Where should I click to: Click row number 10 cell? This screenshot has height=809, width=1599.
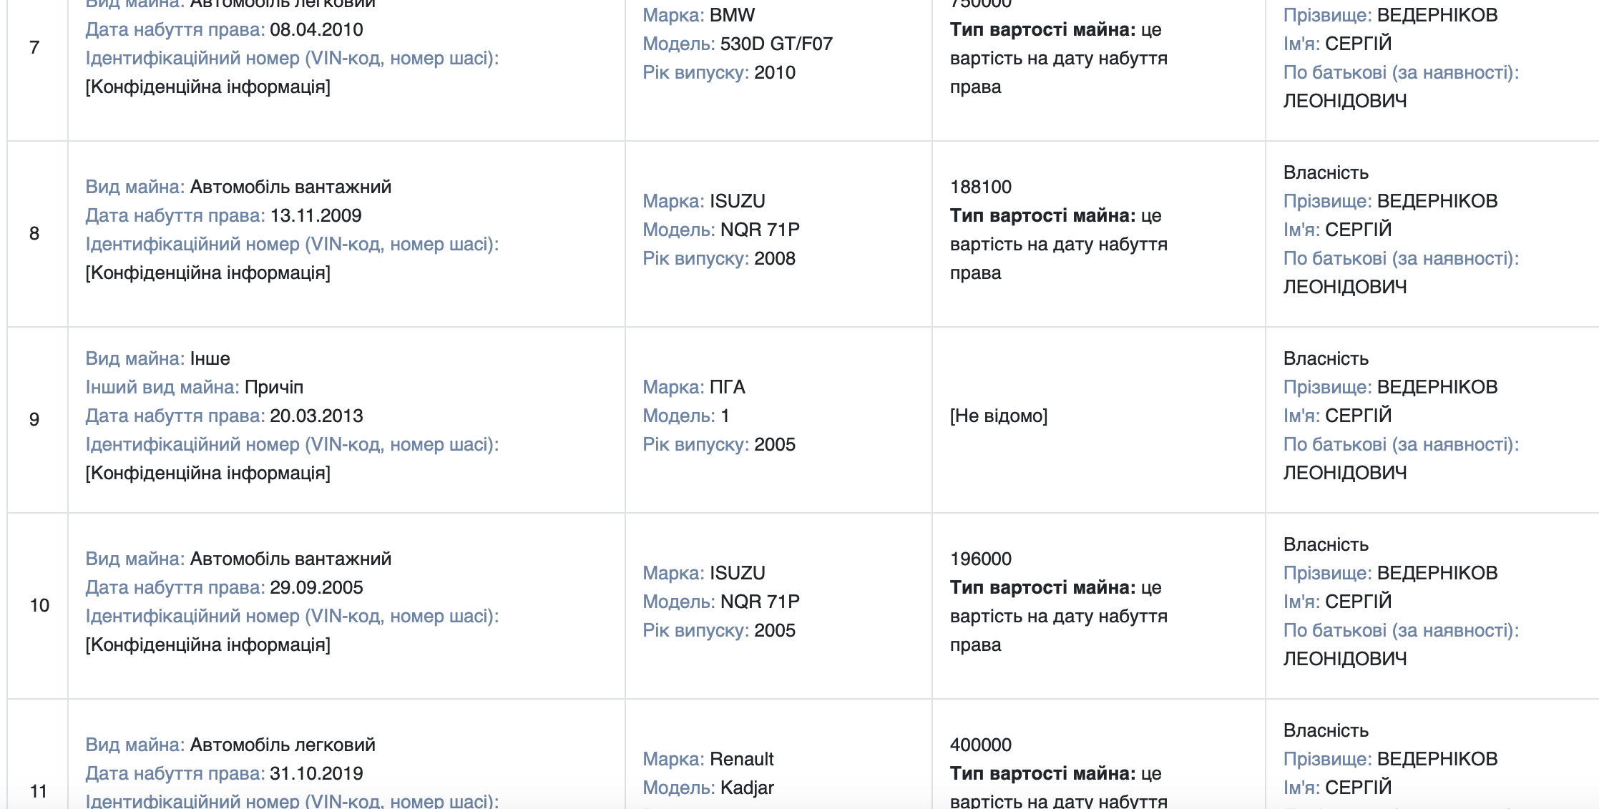tap(37, 606)
